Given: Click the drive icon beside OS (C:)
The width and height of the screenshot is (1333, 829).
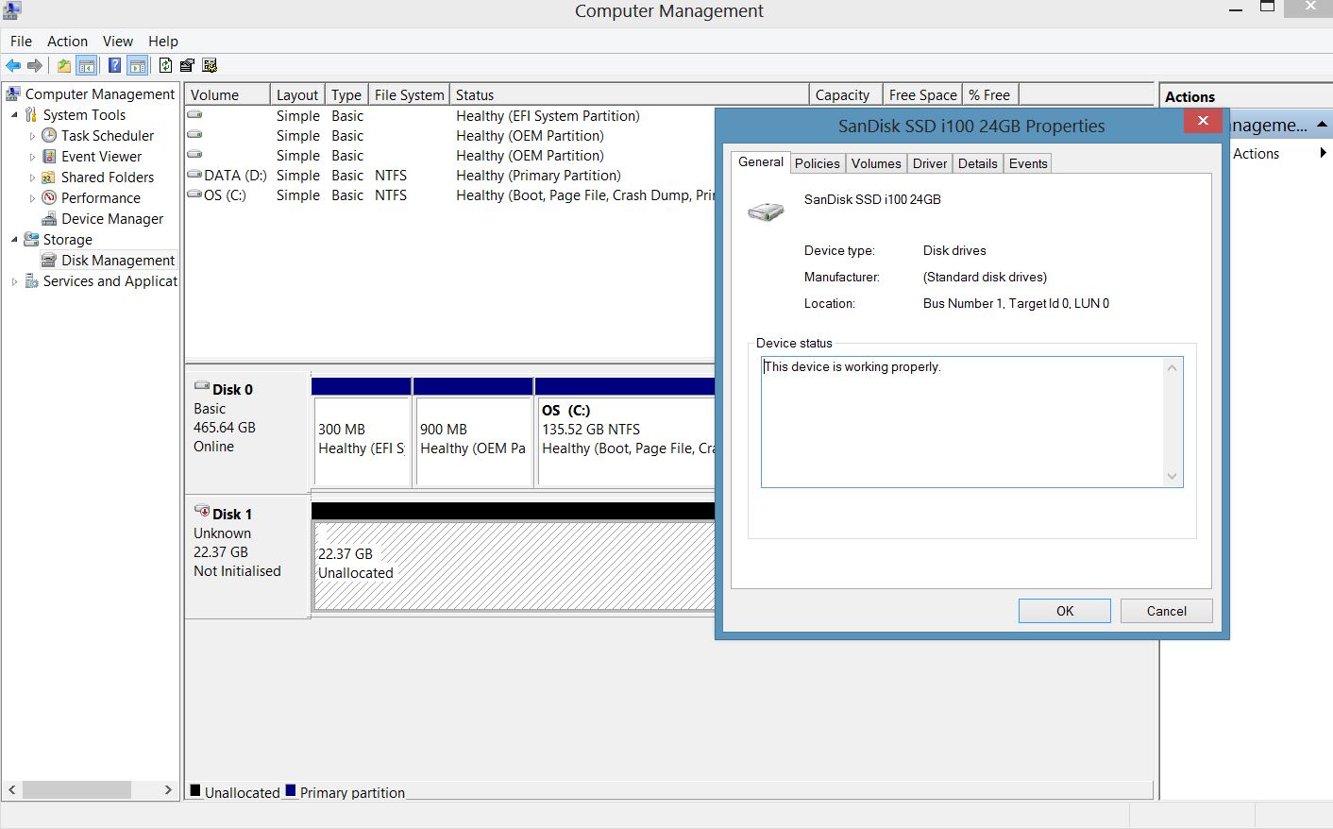Looking at the screenshot, I should (x=194, y=195).
